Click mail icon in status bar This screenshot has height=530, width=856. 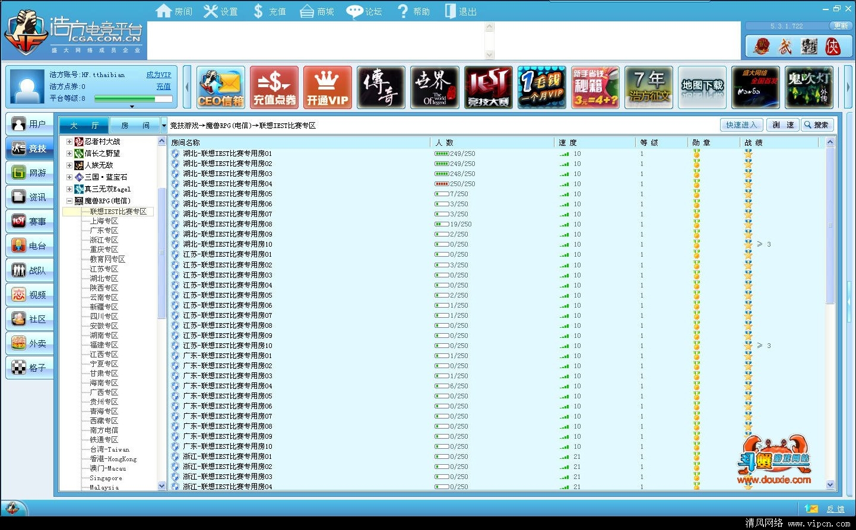pyautogui.click(x=811, y=509)
